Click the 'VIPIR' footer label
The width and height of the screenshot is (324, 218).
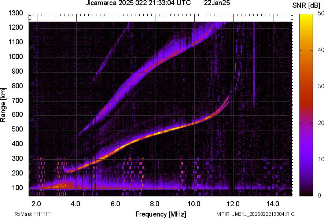223,214
